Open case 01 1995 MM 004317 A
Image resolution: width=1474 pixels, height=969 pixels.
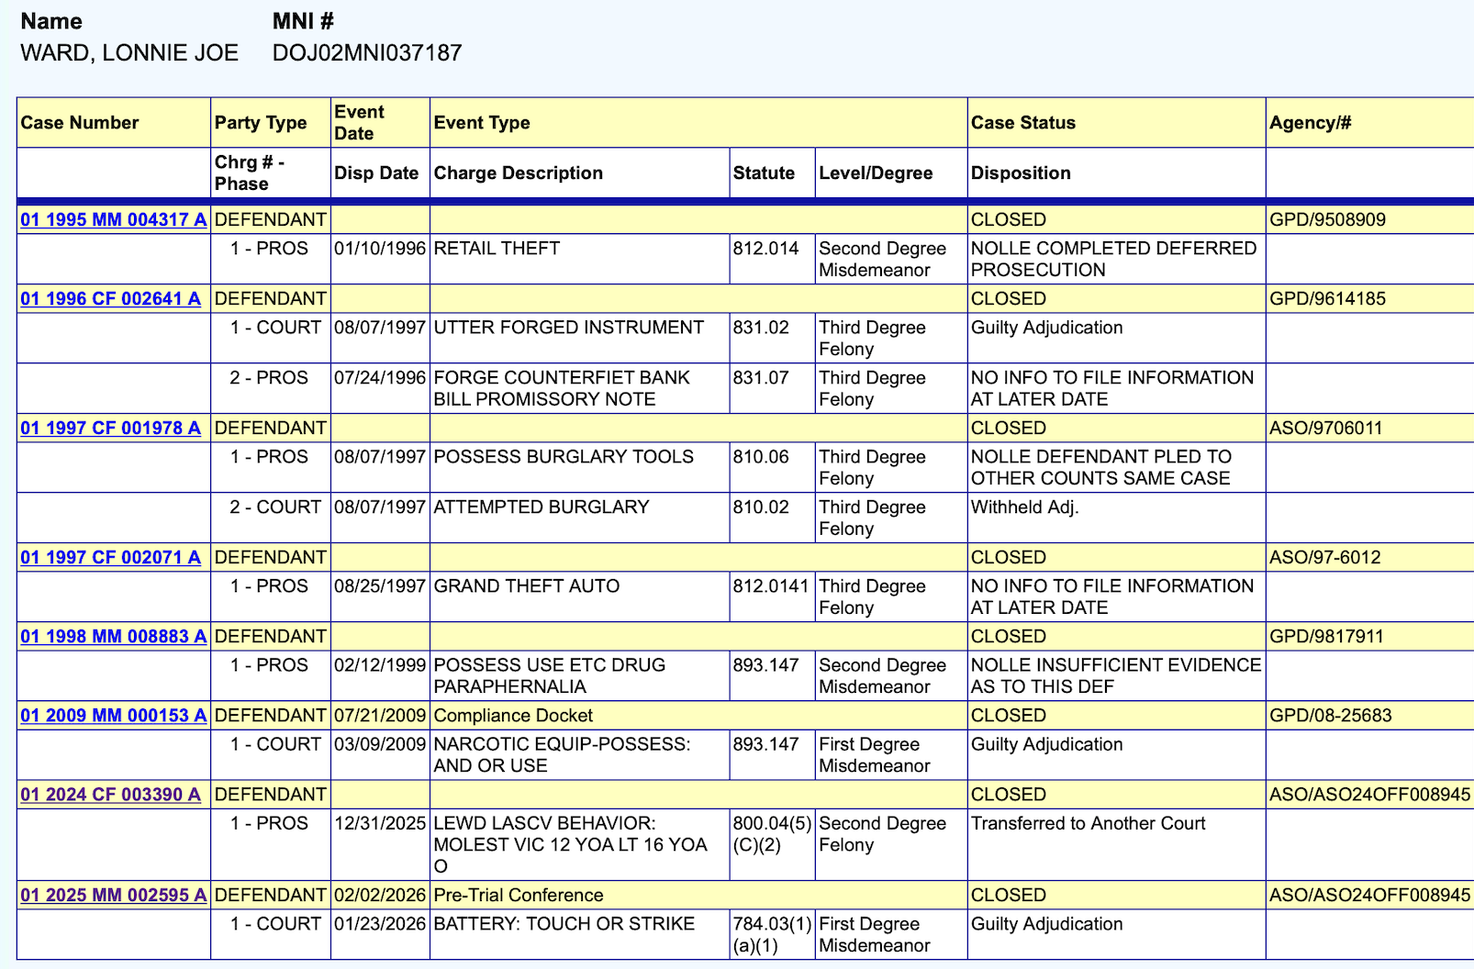point(114,219)
